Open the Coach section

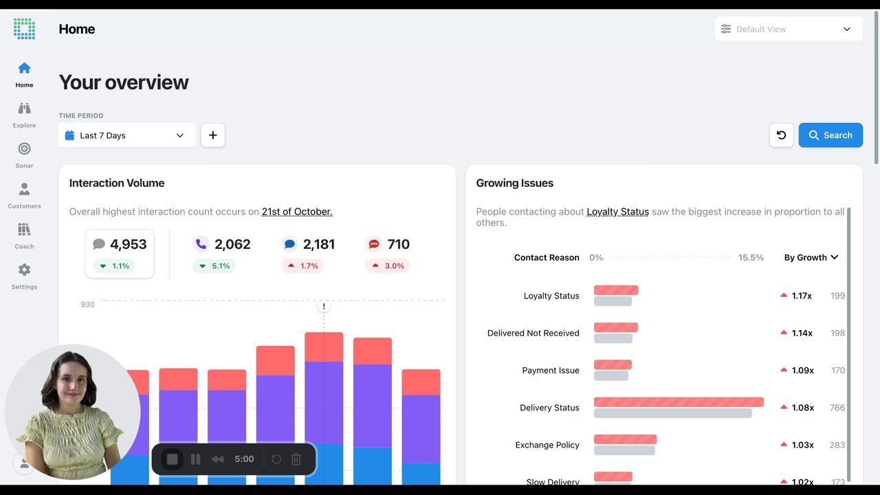(24, 236)
